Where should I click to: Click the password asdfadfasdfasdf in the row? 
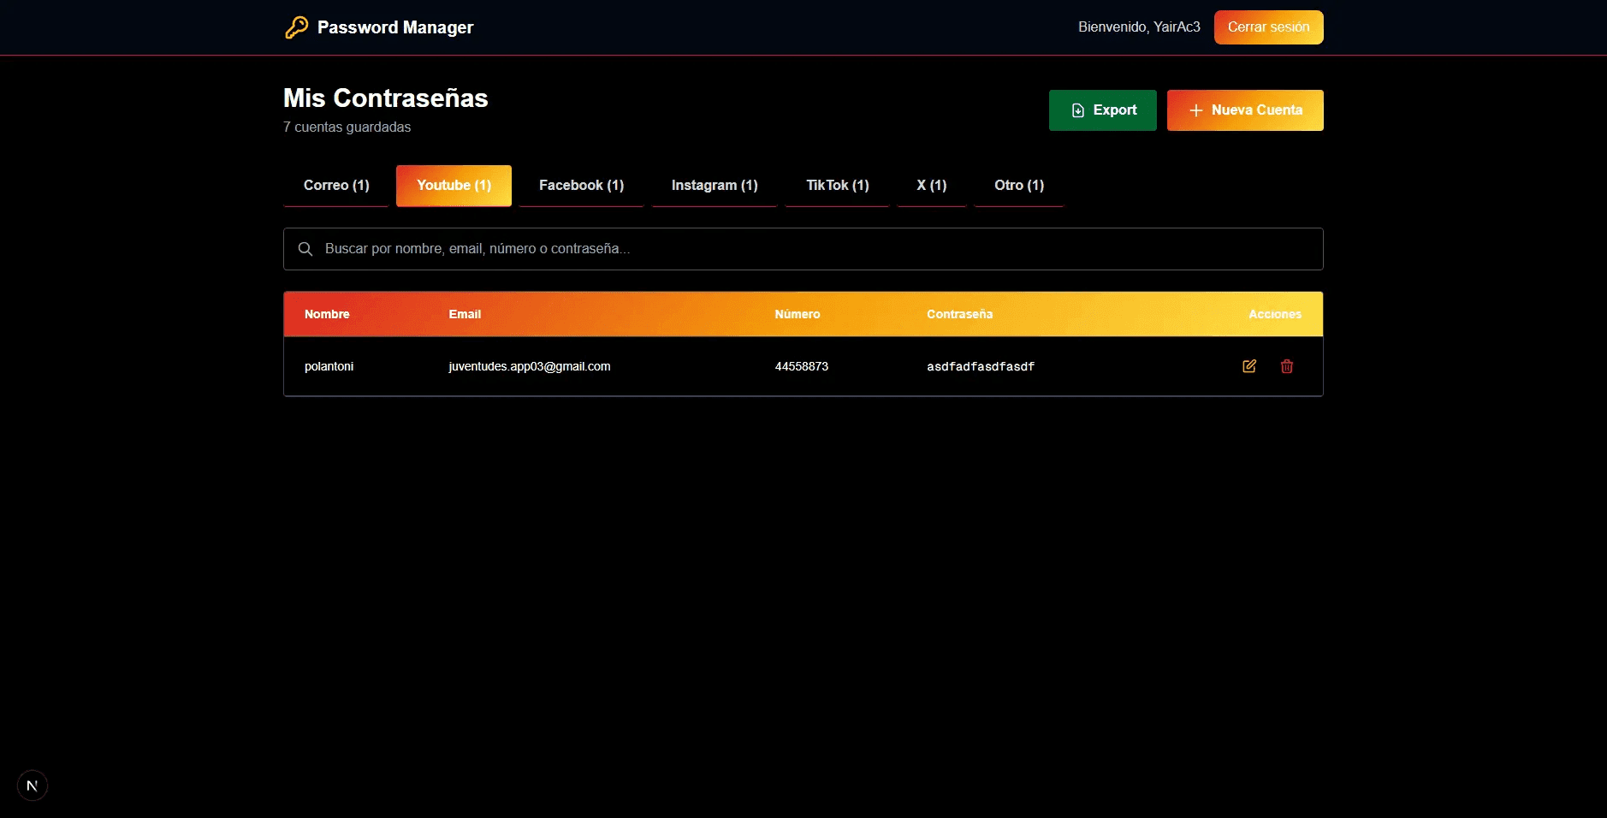tap(980, 367)
